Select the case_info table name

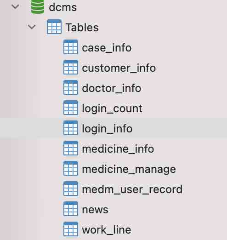click(x=107, y=48)
